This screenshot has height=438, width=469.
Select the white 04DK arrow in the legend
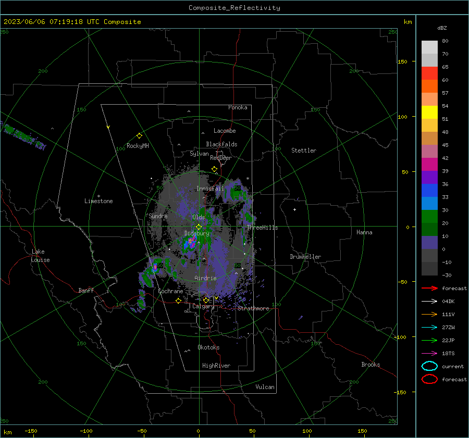(x=429, y=301)
